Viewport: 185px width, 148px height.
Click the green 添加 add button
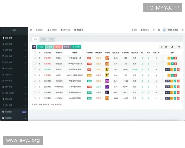41,47
